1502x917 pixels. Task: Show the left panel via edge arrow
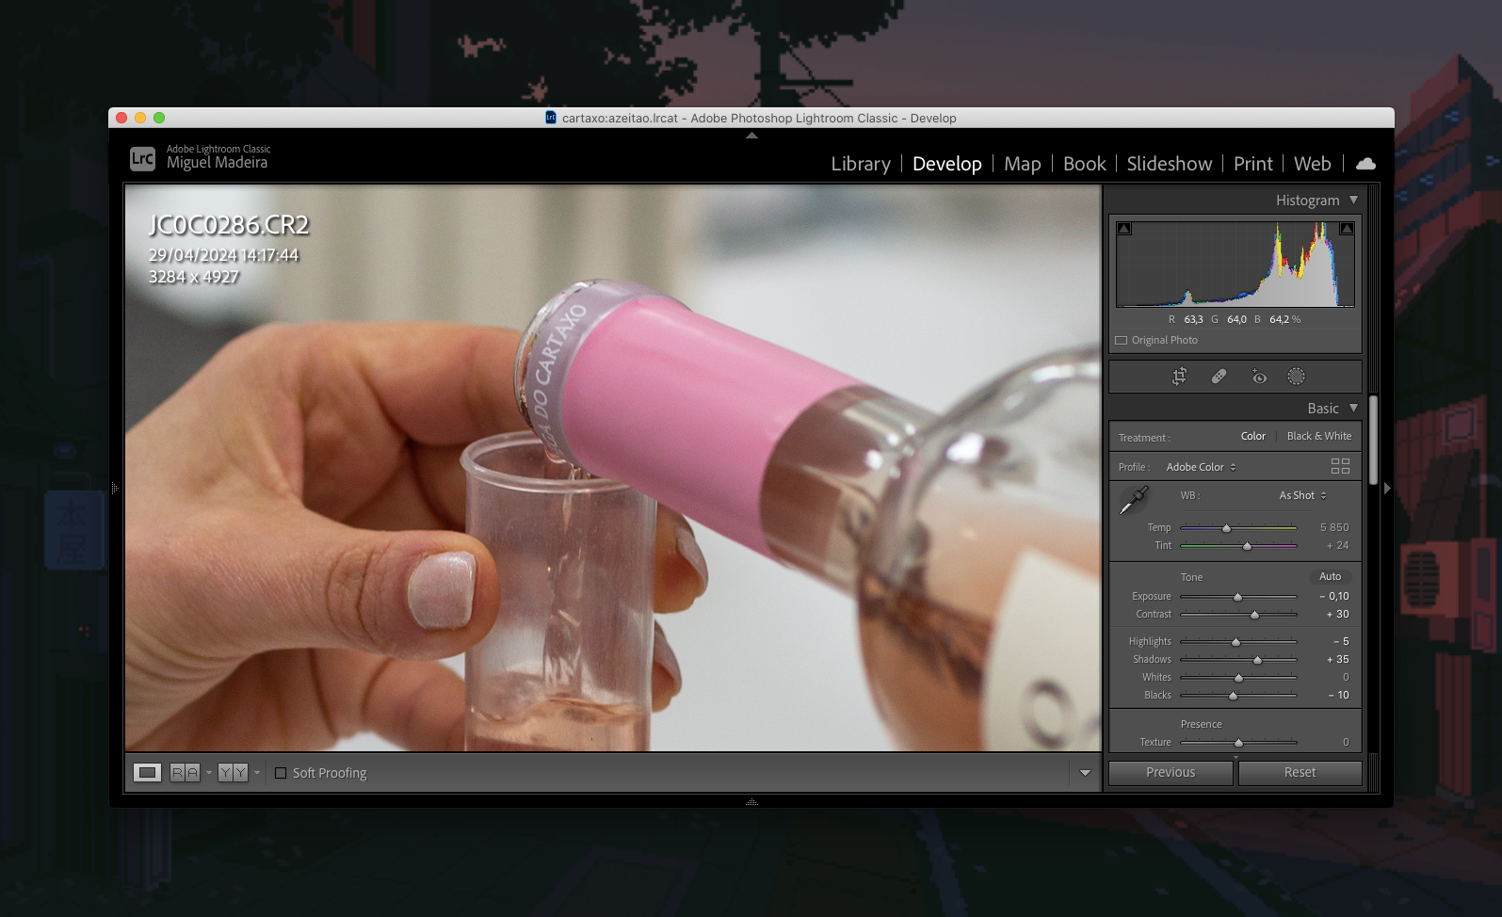point(114,488)
